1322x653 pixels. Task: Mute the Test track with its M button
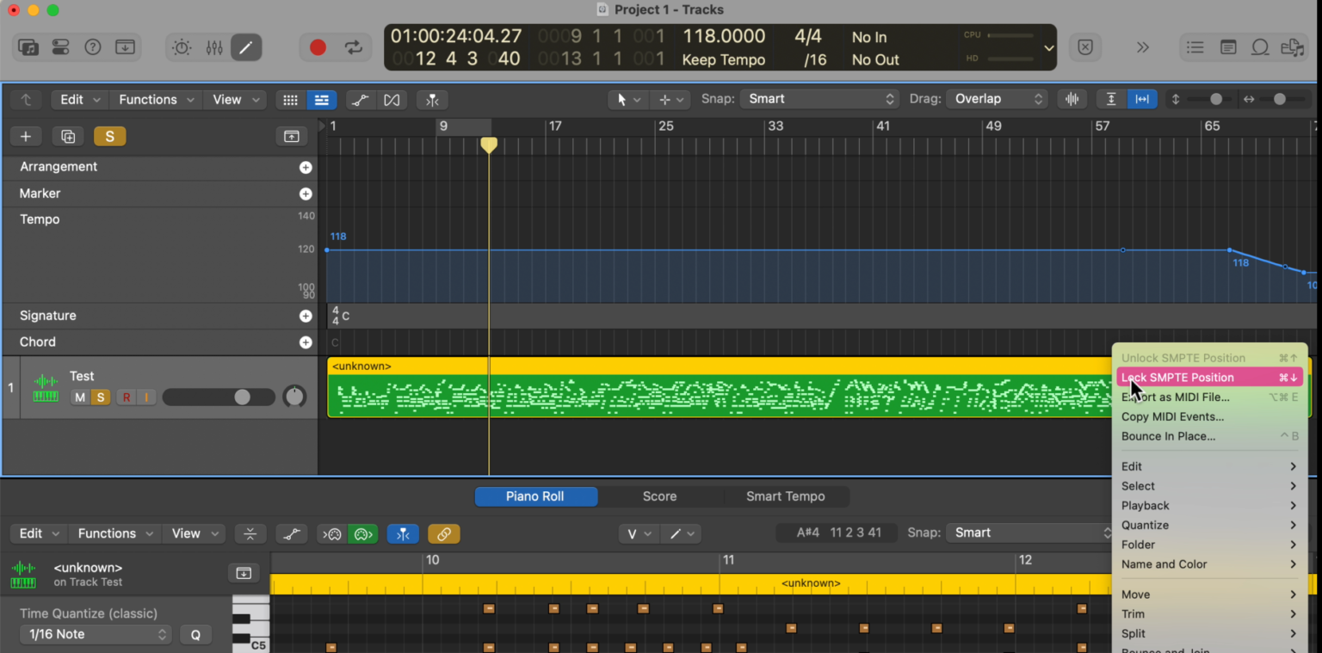[79, 397]
